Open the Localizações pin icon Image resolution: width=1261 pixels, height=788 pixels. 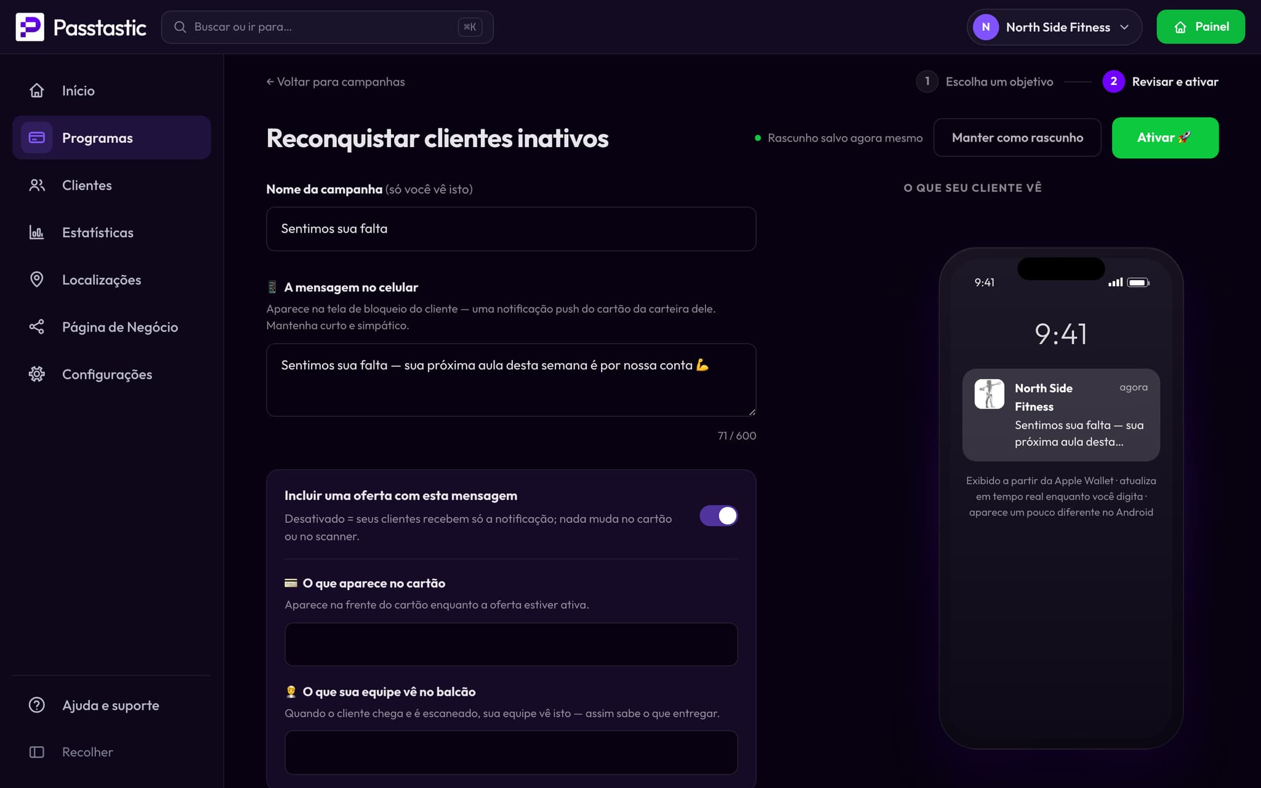coord(37,279)
